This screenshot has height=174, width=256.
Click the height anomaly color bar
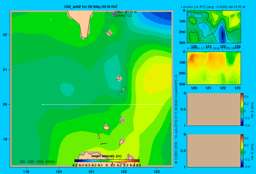tap(107, 161)
